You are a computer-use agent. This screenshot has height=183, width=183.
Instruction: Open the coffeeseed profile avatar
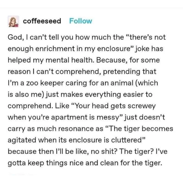point(13,21)
